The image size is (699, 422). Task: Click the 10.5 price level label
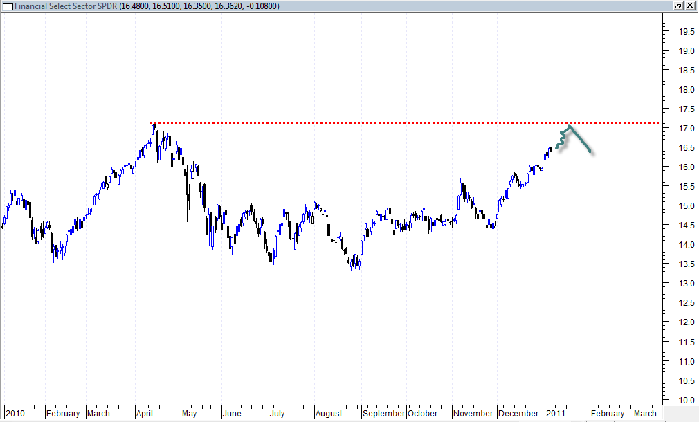(x=687, y=381)
